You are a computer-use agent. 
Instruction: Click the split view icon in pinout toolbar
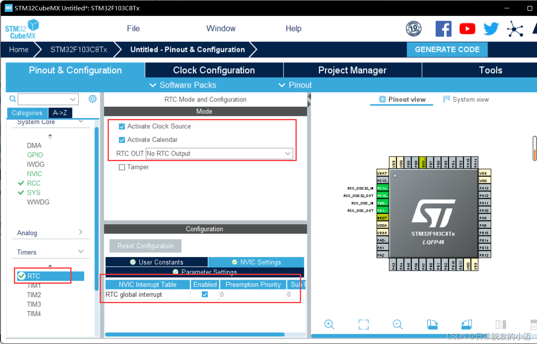pos(501,325)
